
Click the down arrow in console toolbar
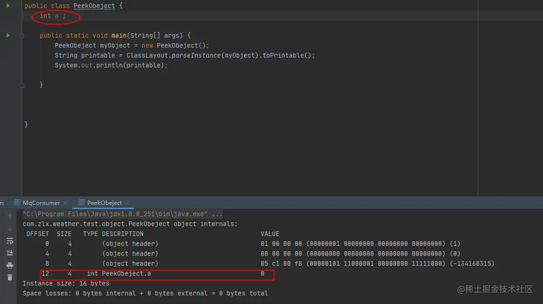point(10,228)
